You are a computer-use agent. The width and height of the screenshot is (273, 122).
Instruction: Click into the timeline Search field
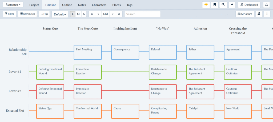(142, 14)
